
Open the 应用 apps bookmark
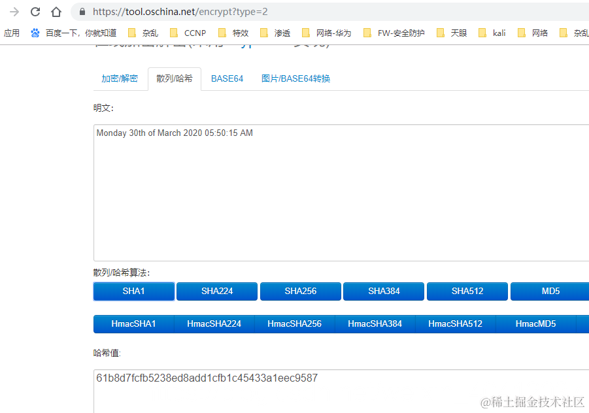(12, 33)
